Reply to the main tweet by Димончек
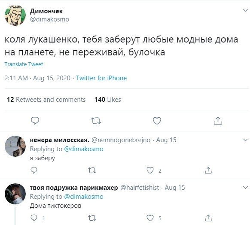250x225 pixels. pyautogui.click(x=35, y=121)
